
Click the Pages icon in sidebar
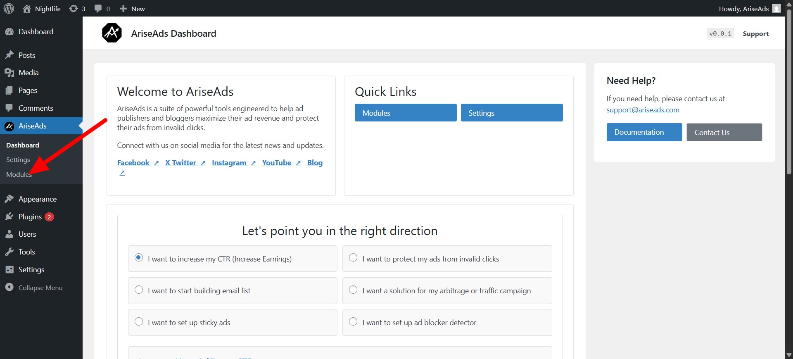tap(9, 90)
